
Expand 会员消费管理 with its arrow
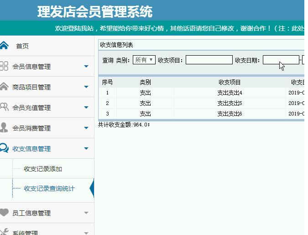[x=86, y=128]
